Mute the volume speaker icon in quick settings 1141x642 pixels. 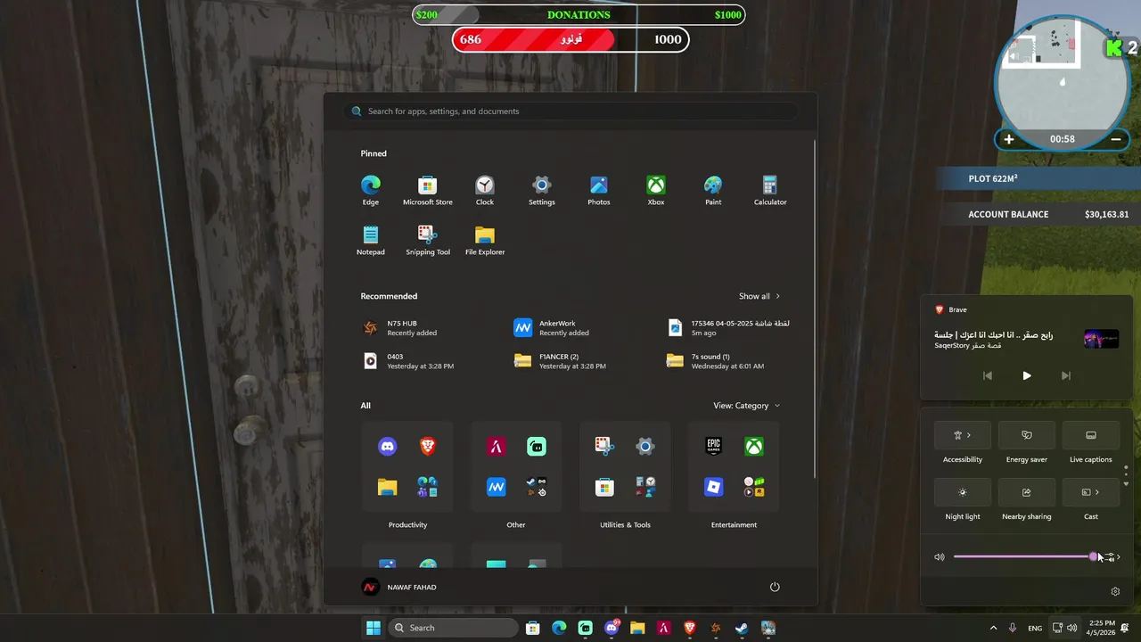coord(940,557)
